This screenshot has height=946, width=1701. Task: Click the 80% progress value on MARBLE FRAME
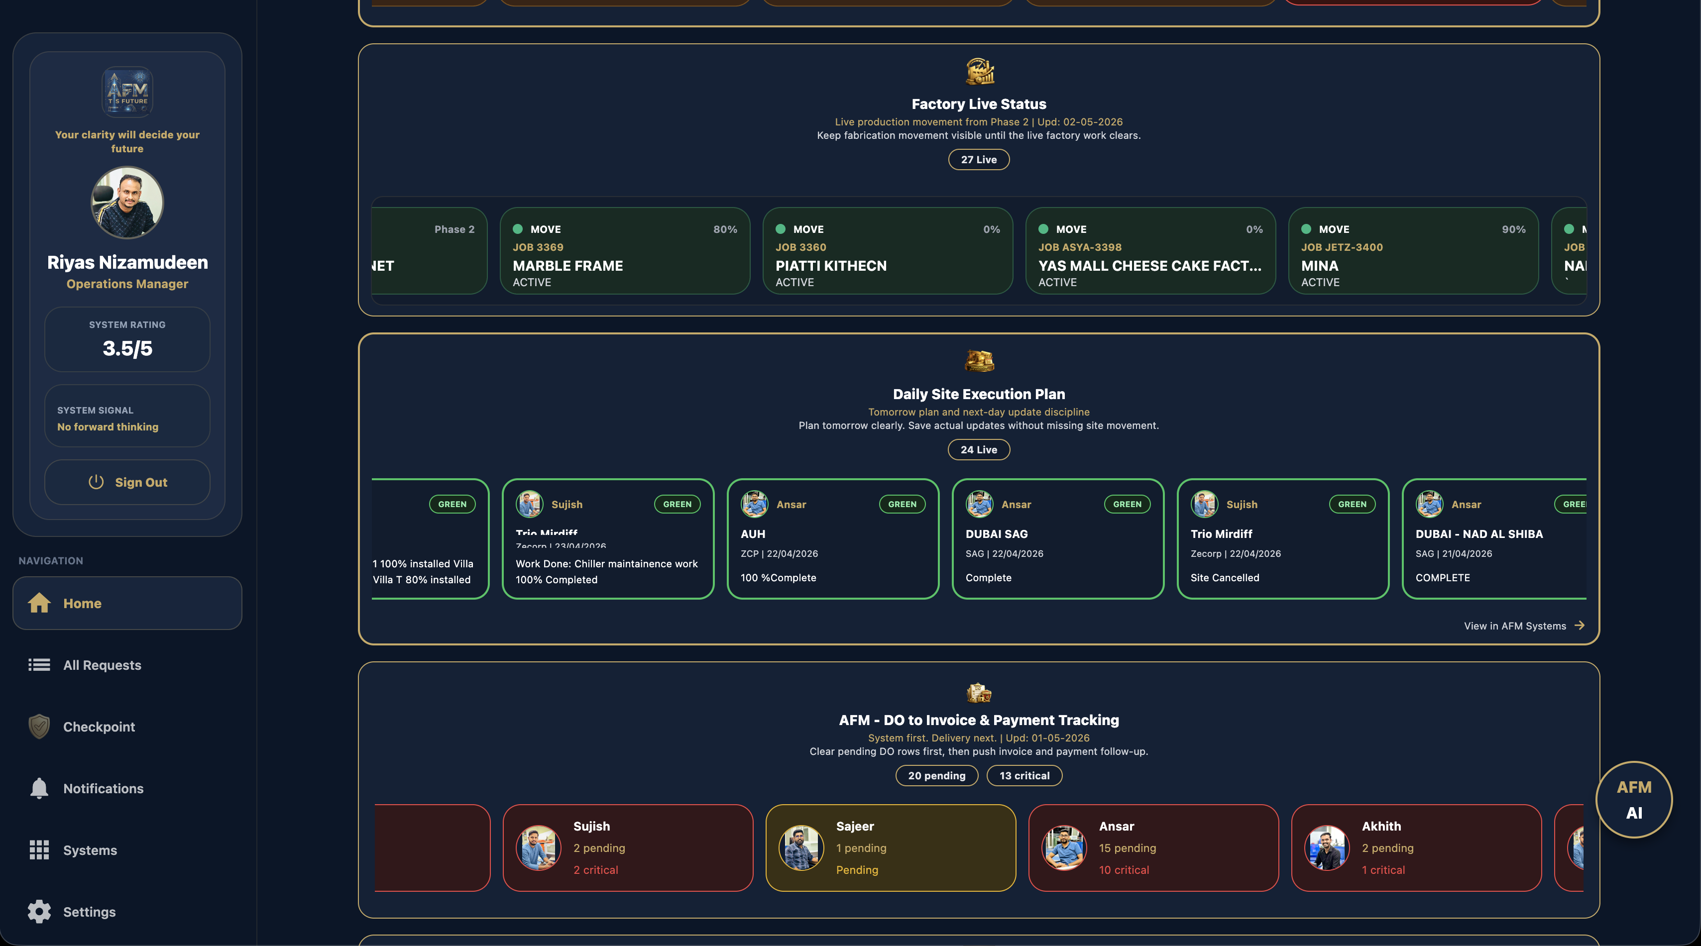pos(725,229)
